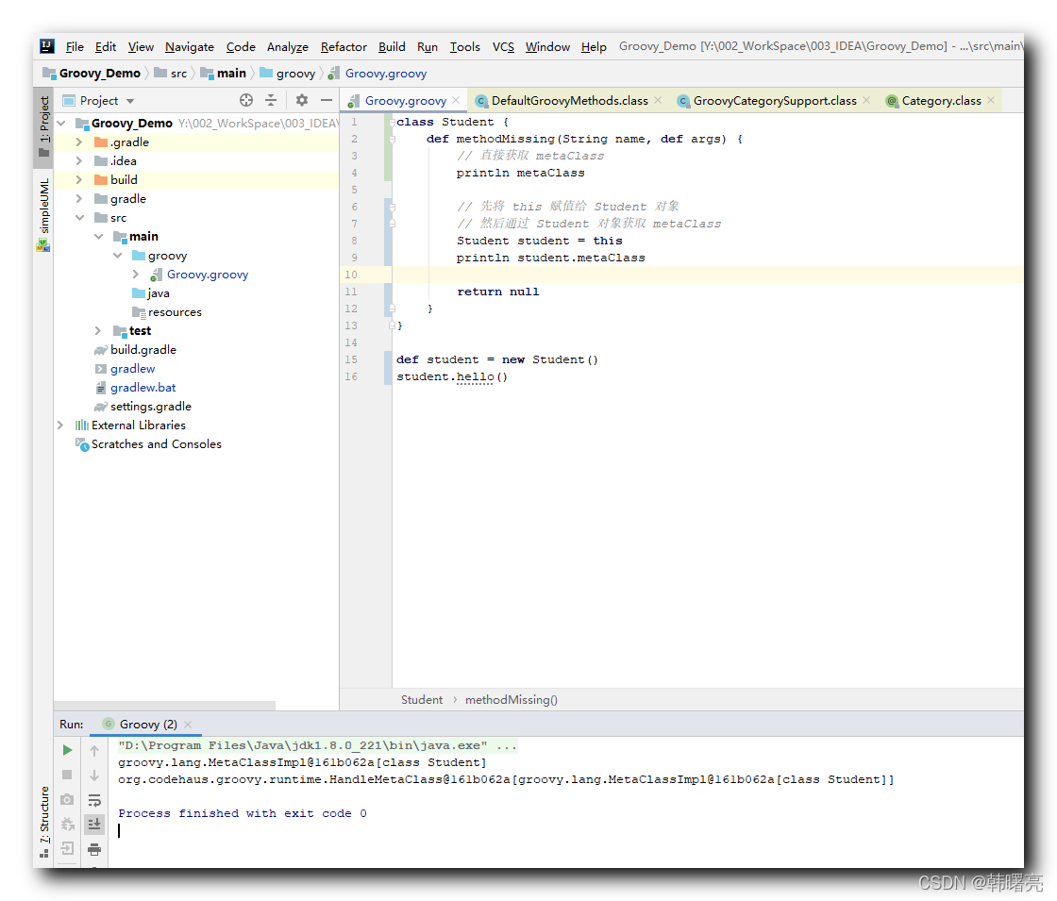This screenshot has height=901, width=1057.
Task: Close the Groovy.groovy editor tab
Action: [x=457, y=100]
